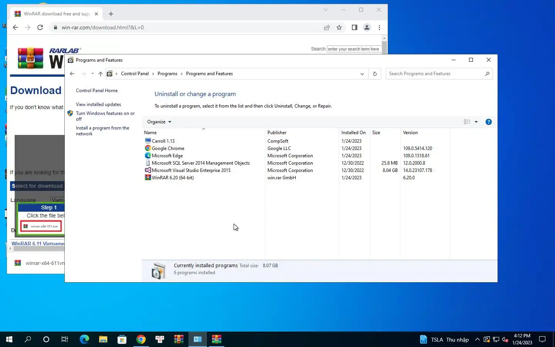
Task: Share this page from Chrome's address bar
Action: (327, 27)
